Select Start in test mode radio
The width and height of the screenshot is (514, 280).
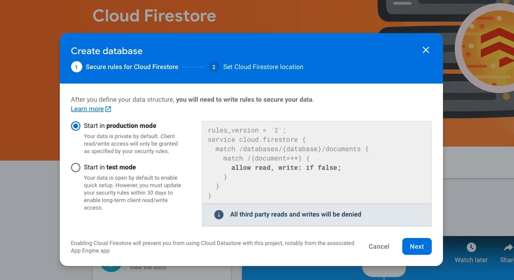(x=76, y=168)
